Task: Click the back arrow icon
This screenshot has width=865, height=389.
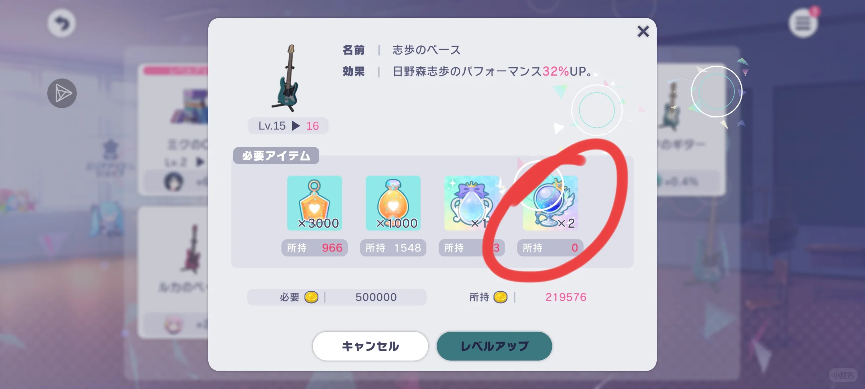Action: click(x=62, y=24)
